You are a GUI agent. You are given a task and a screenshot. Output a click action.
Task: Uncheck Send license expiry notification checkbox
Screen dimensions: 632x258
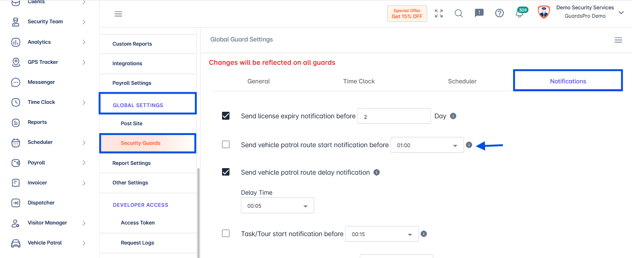(226, 116)
